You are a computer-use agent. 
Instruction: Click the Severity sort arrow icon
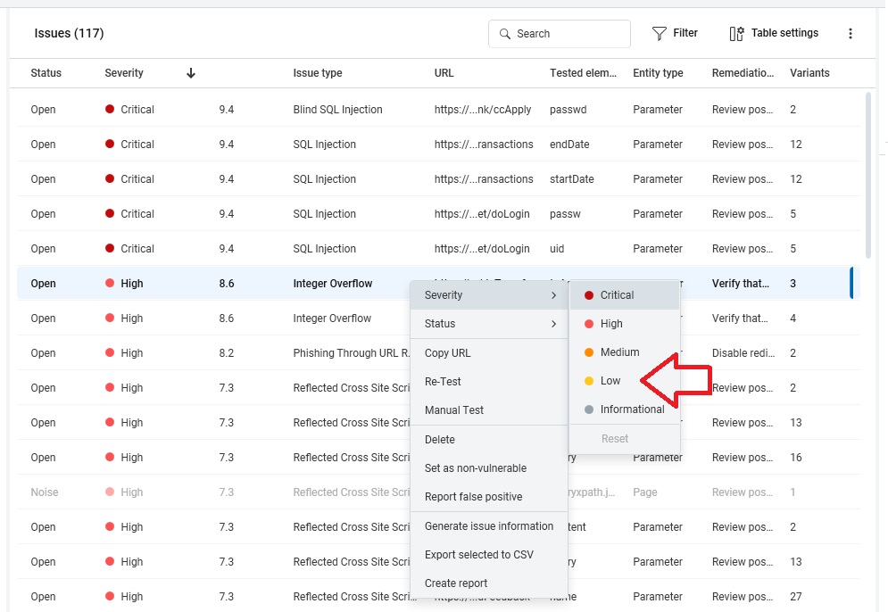pyautogui.click(x=191, y=73)
